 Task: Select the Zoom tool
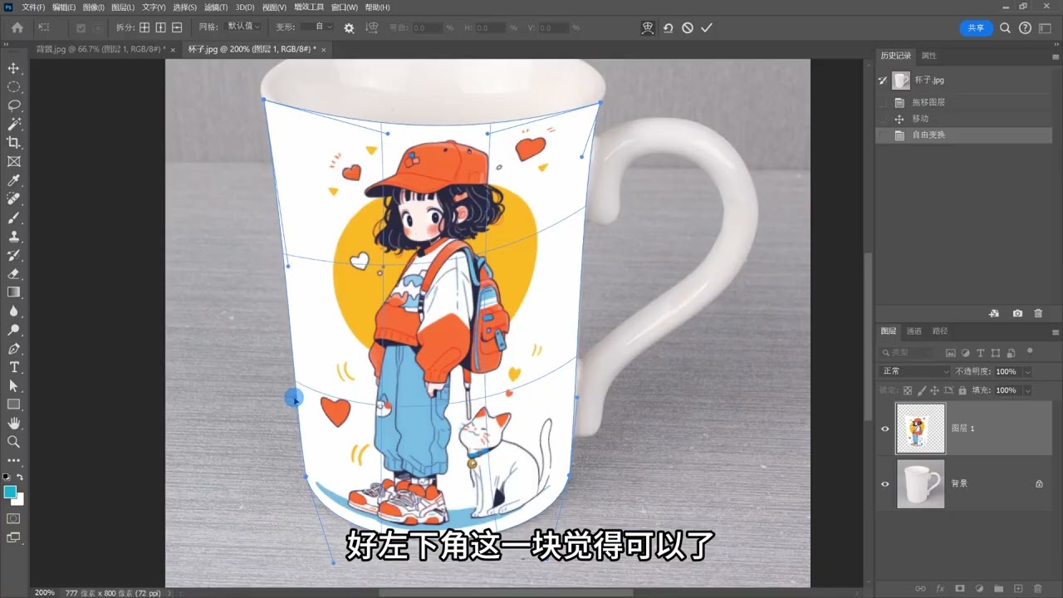[13, 442]
